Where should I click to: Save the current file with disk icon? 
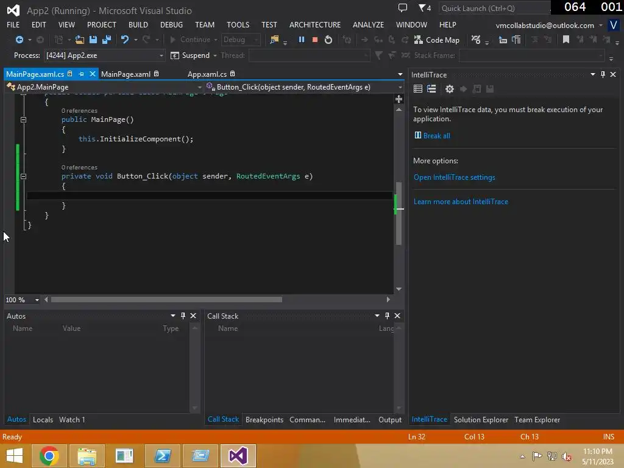tap(93, 40)
